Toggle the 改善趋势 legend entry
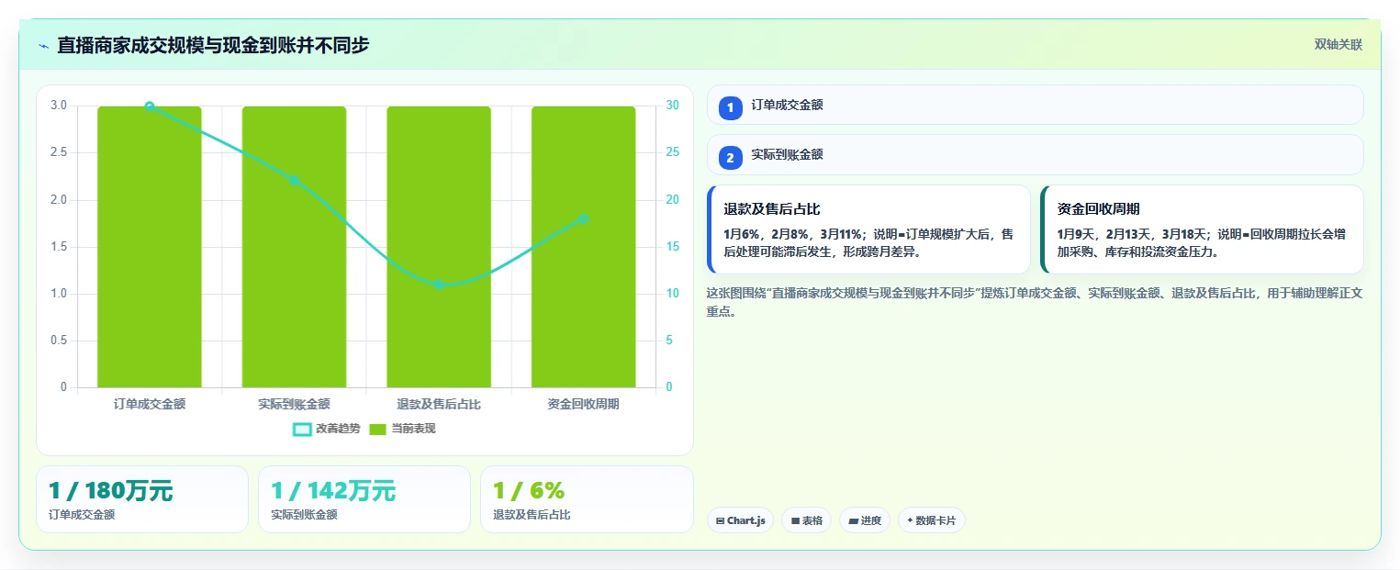This screenshot has height=570, width=1400. pos(327,429)
